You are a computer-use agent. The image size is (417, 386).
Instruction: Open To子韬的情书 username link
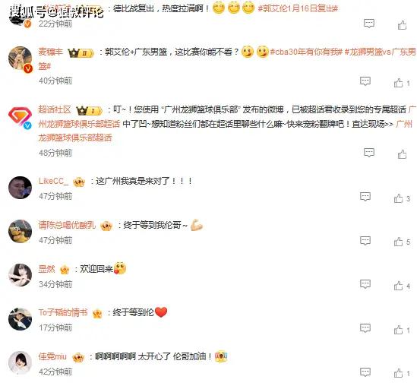pos(63,312)
